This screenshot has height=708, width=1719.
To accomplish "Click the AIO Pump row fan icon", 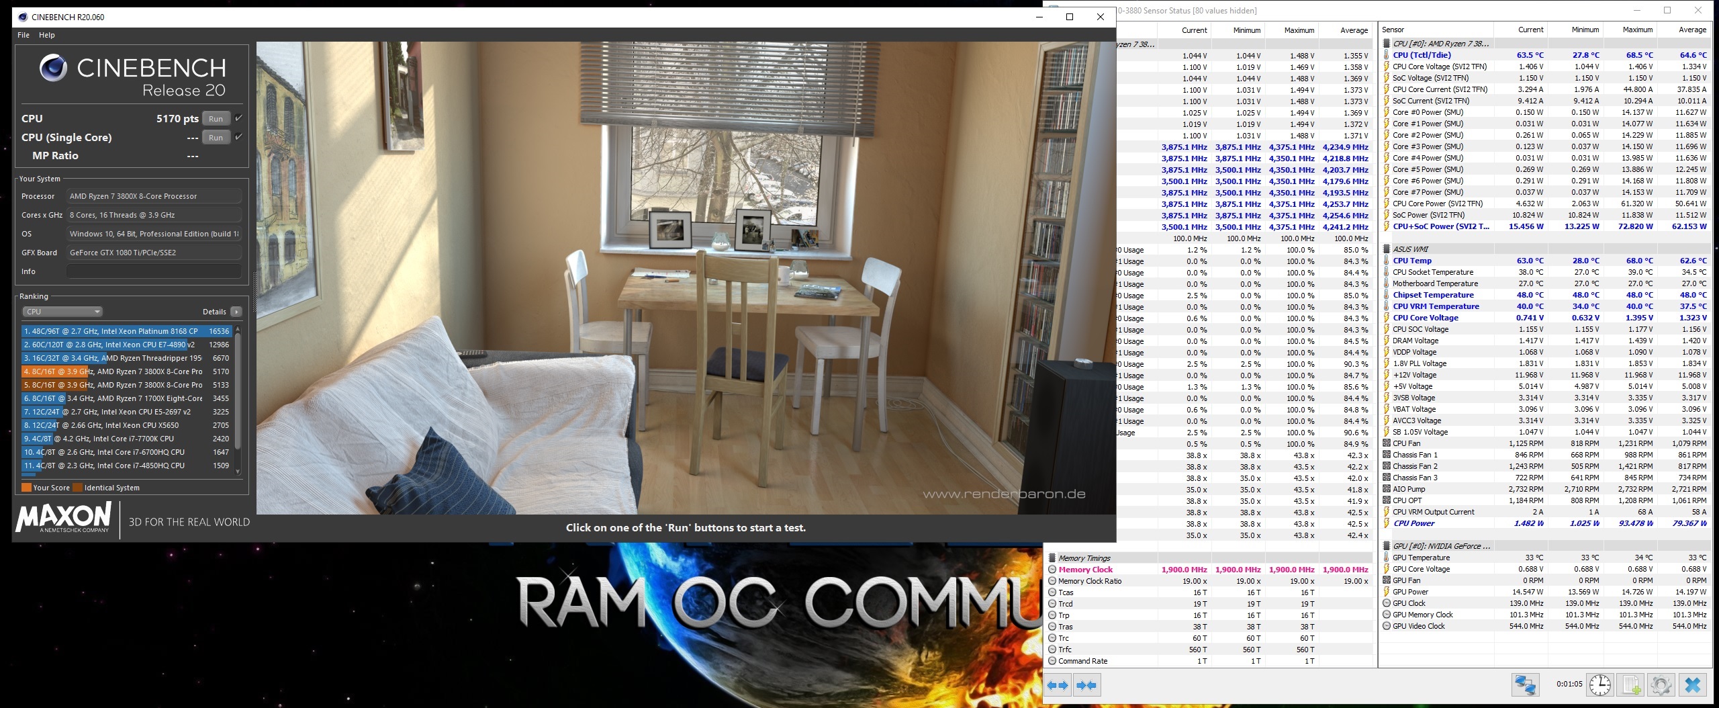I will [1387, 489].
